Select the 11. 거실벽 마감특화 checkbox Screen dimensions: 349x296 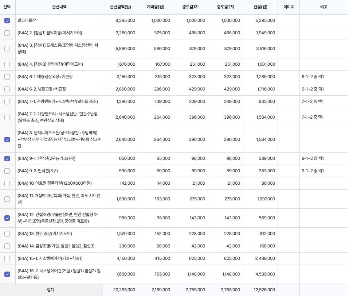7,199
